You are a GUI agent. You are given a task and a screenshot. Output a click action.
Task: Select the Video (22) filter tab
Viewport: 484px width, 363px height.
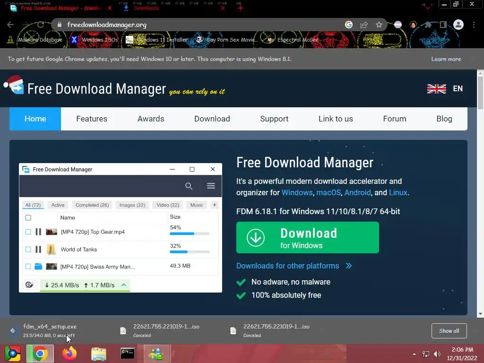[168, 205]
